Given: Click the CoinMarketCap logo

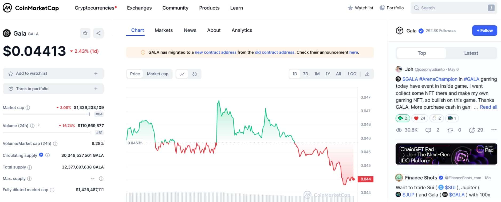Looking at the screenshot, I should coord(31,8).
